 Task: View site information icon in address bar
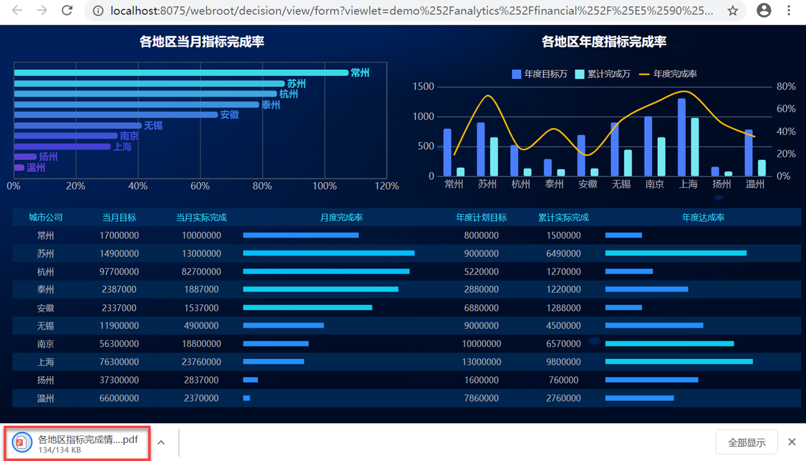pos(97,11)
